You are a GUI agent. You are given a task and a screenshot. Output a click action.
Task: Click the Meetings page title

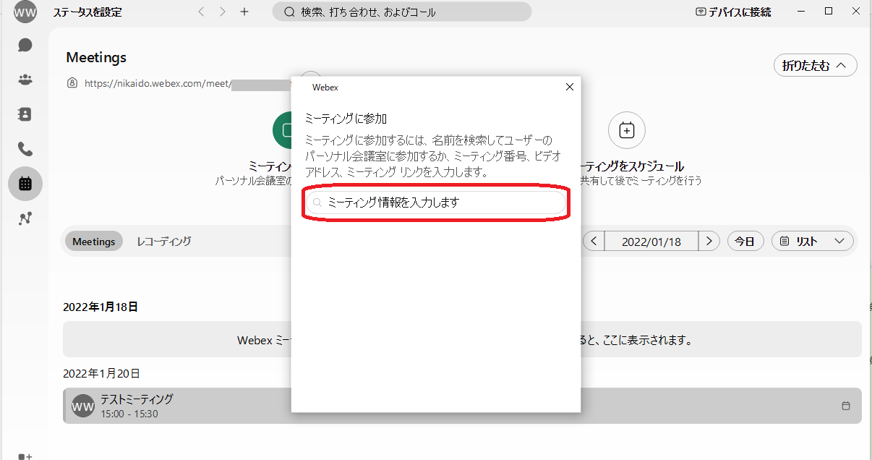point(96,57)
